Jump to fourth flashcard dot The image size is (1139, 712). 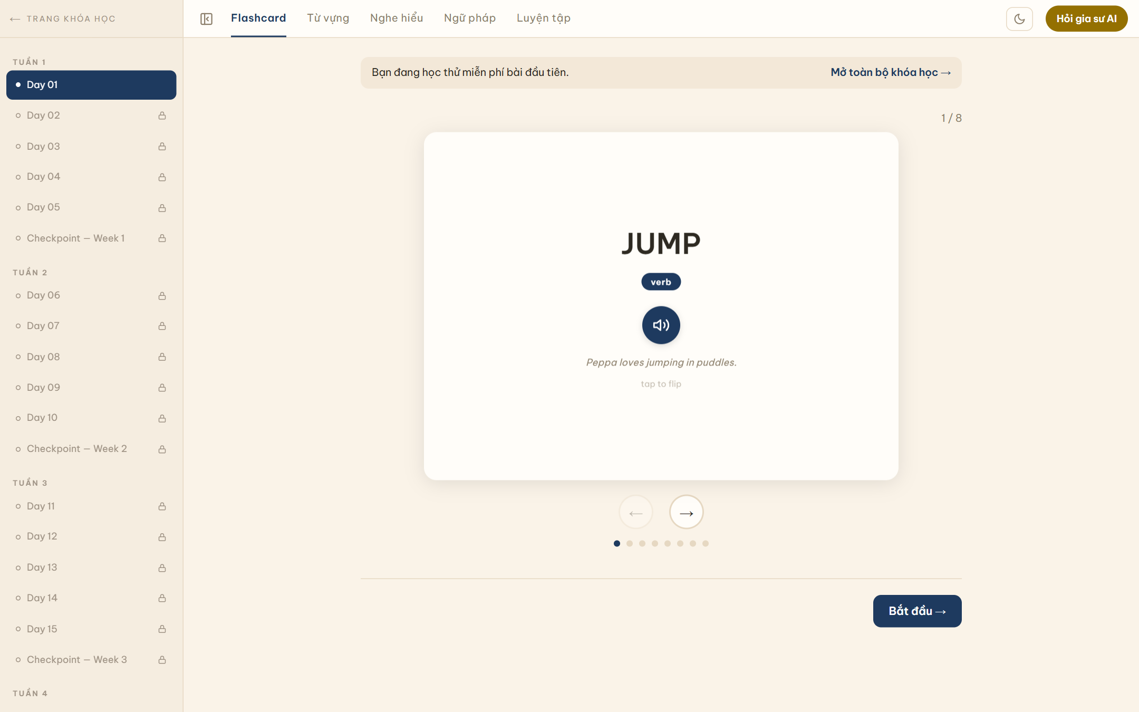pyautogui.click(x=654, y=543)
